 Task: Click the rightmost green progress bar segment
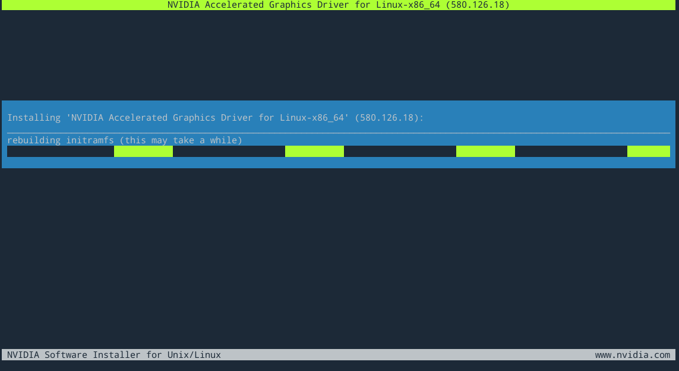[x=648, y=152]
